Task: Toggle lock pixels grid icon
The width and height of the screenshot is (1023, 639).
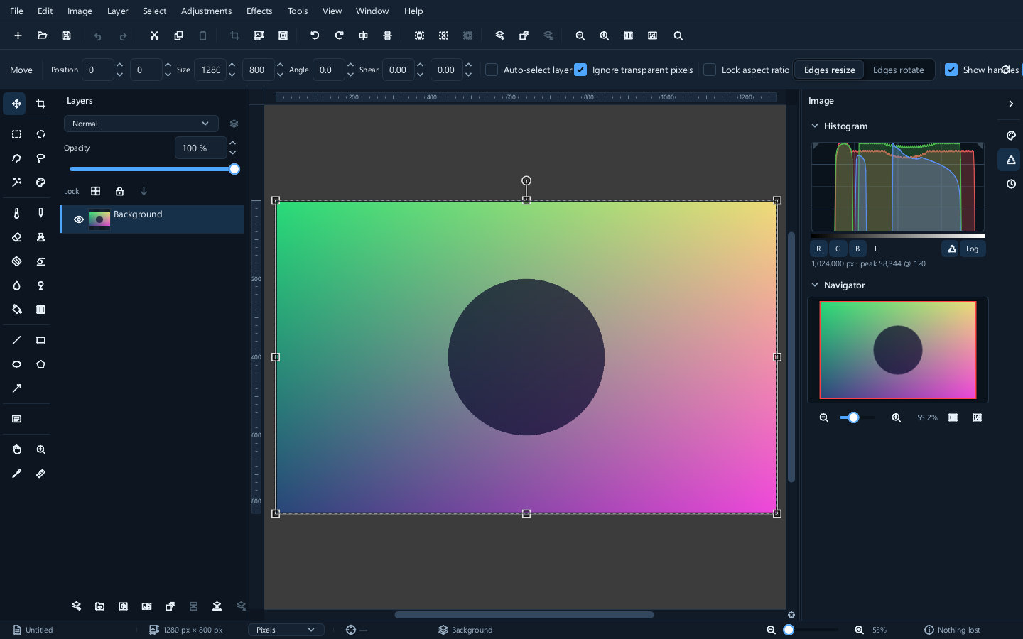Action: (x=95, y=191)
